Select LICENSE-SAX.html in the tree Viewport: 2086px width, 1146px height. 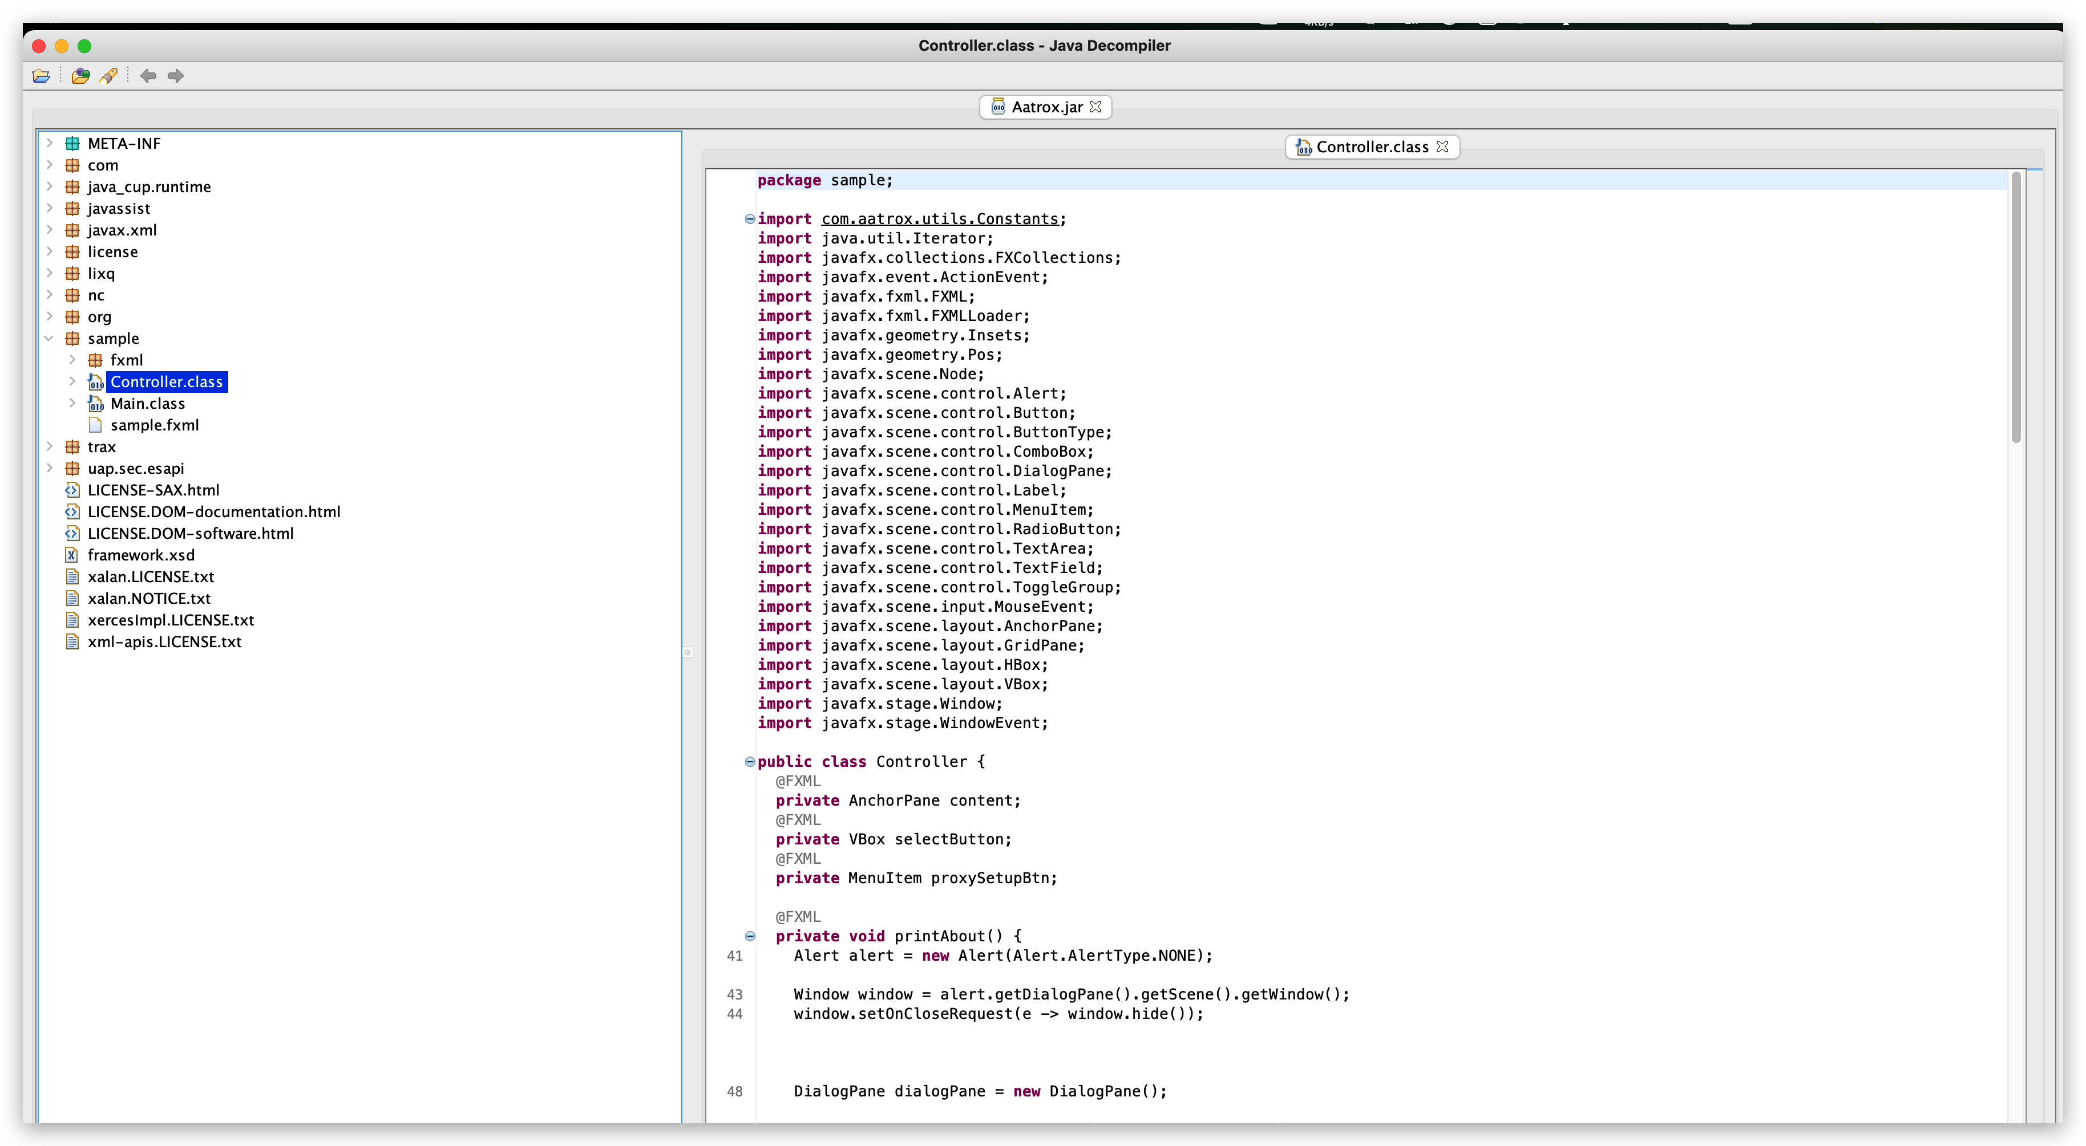153,490
